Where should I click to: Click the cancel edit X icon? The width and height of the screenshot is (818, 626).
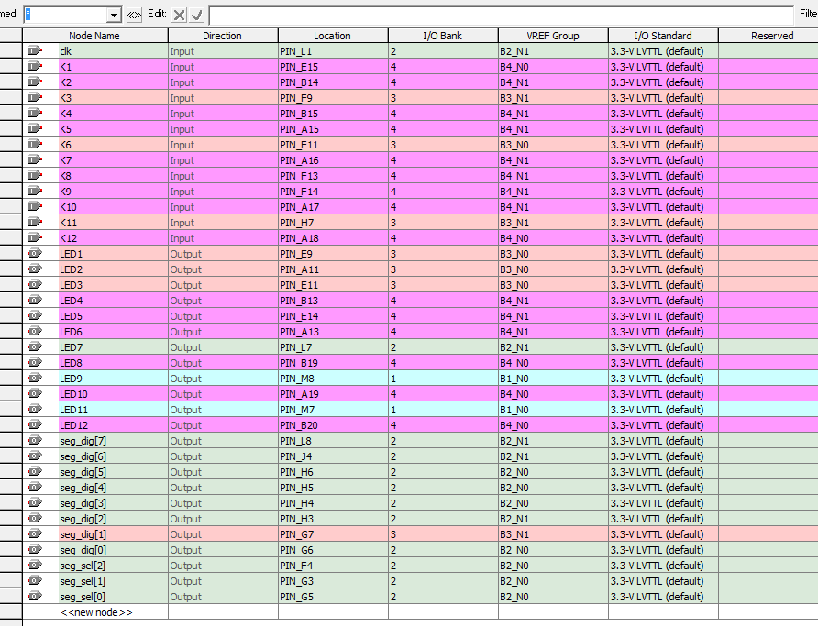[x=179, y=15]
